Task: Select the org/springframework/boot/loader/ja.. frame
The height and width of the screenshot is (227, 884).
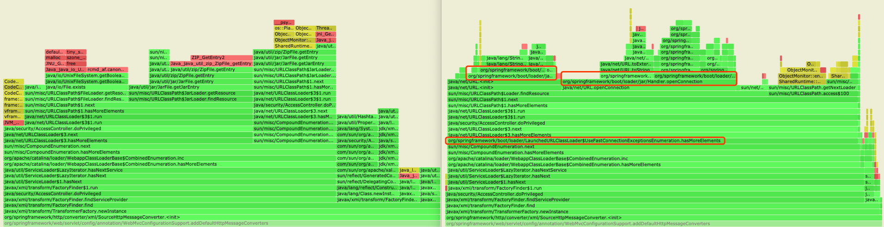Action: click(x=511, y=76)
